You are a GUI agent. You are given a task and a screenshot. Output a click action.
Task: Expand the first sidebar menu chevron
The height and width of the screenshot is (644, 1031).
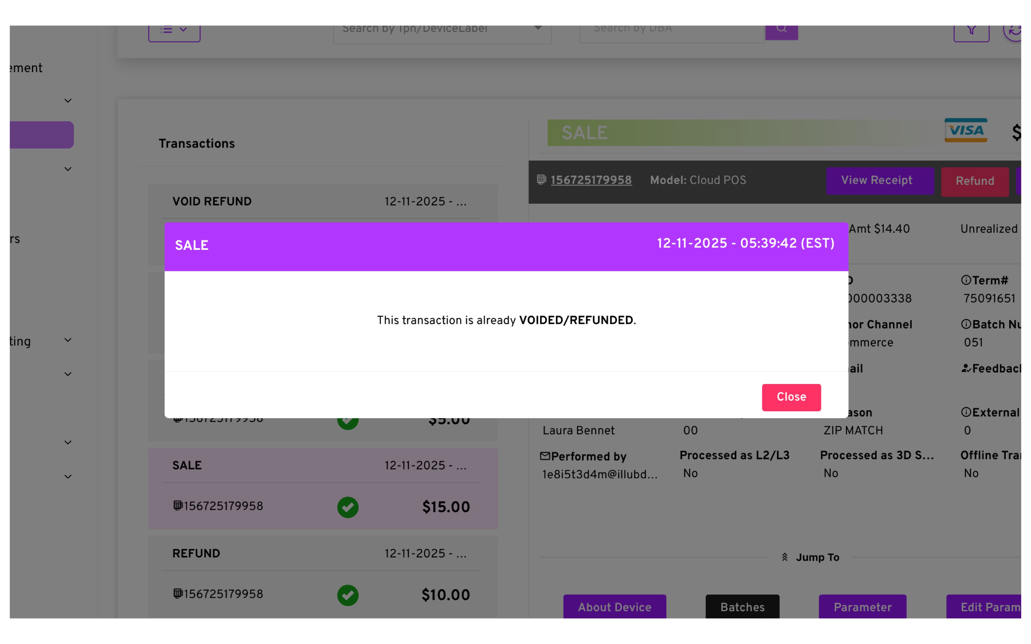[68, 101]
